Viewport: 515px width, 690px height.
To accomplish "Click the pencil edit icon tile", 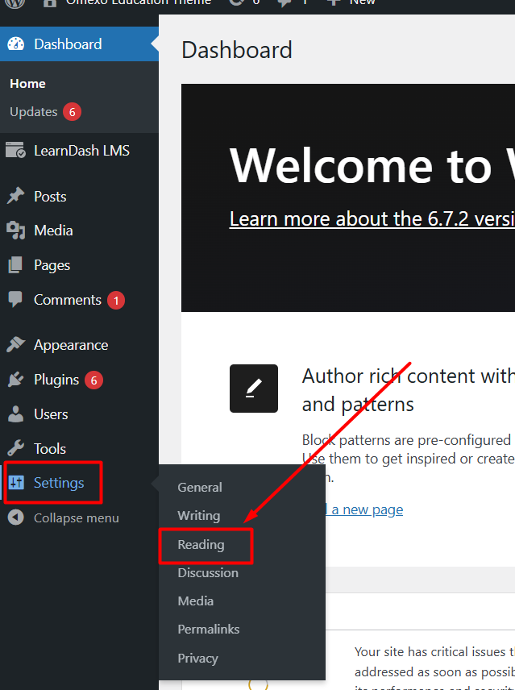I will [254, 389].
